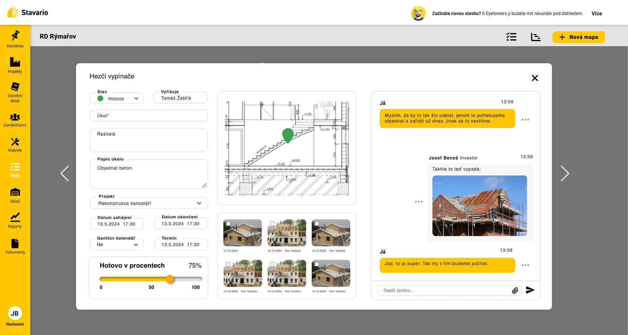Image resolution: width=628 pixels, height=335 pixels.
Task: Check first photo thumbnail checkbox
Action: 228,224
